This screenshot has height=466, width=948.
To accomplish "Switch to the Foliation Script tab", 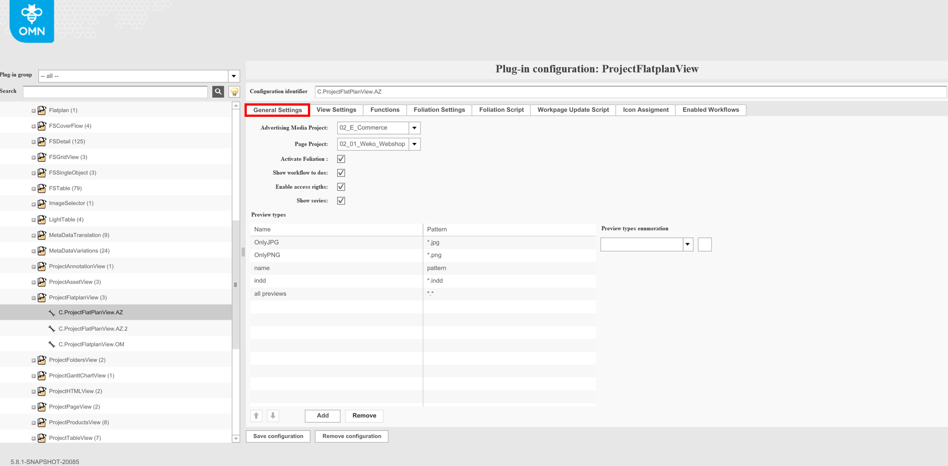I will pyautogui.click(x=501, y=110).
